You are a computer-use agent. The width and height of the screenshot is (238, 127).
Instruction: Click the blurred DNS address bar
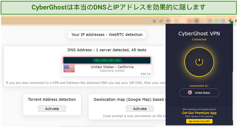(107, 60)
